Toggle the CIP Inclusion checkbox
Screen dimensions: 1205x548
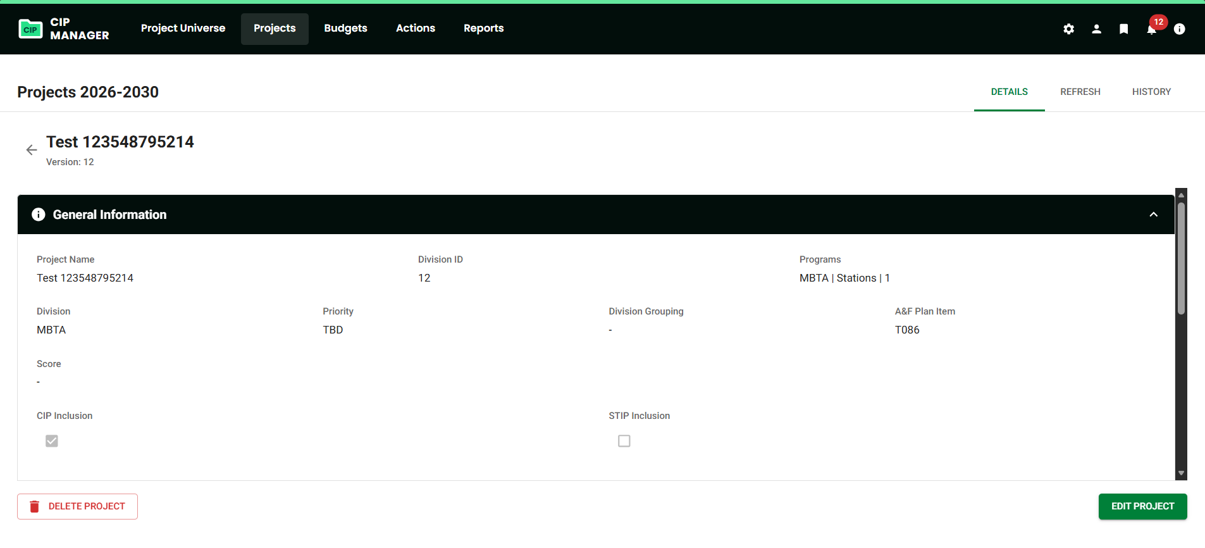pos(52,441)
